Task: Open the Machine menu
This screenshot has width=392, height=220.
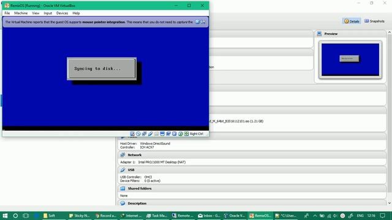Action: (x=21, y=13)
